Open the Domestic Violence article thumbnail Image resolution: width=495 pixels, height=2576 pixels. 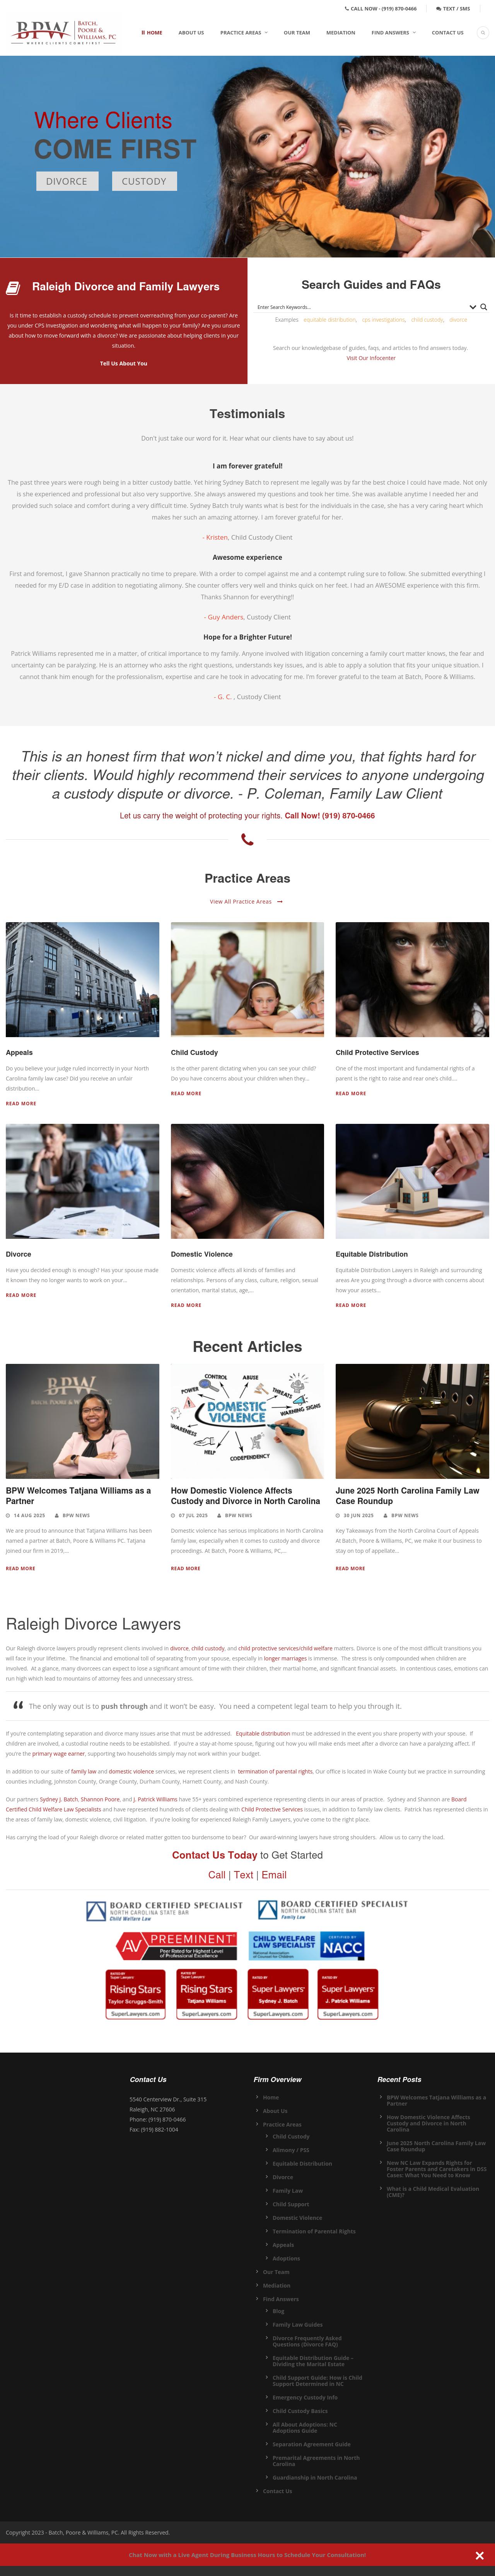pyautogui.click(x=247, y=1421)
